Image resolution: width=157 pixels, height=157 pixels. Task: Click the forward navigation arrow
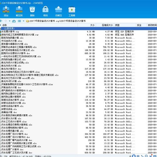pyautogui.click(x=5, y=21)
